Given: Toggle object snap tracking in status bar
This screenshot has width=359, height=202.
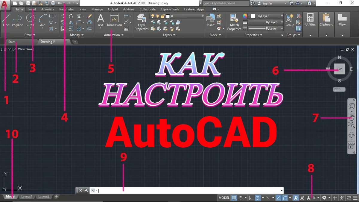Looking at the screenshot, I should 279,198.
